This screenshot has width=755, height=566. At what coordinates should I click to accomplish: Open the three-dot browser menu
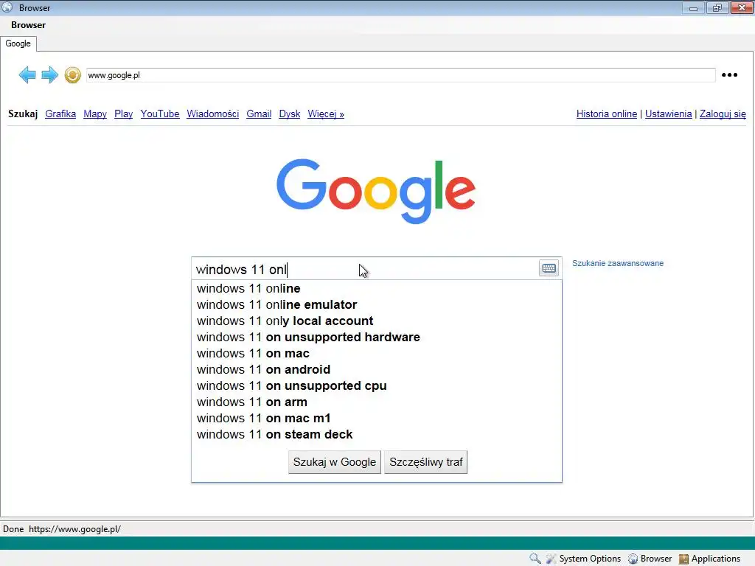coord(729,74)
